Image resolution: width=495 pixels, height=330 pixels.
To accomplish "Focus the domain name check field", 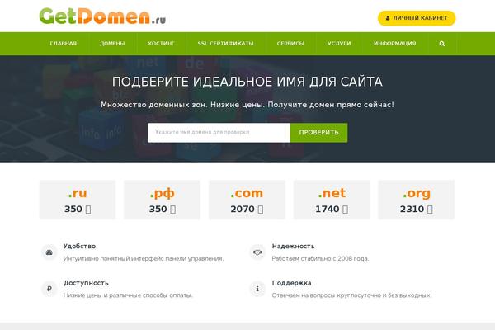I will pyautogui.click(x=219, y=133).
